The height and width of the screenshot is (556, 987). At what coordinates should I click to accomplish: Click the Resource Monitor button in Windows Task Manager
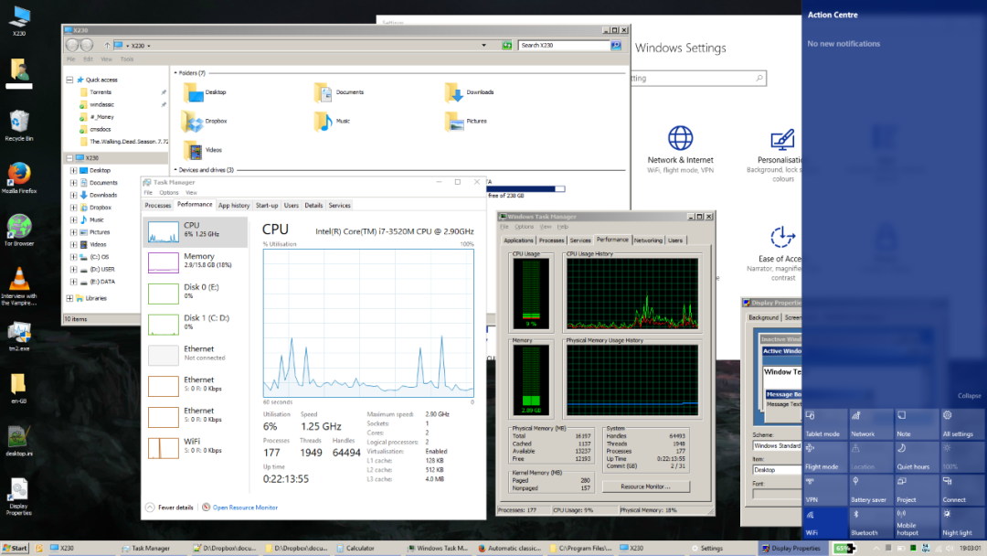coord(644,486)
